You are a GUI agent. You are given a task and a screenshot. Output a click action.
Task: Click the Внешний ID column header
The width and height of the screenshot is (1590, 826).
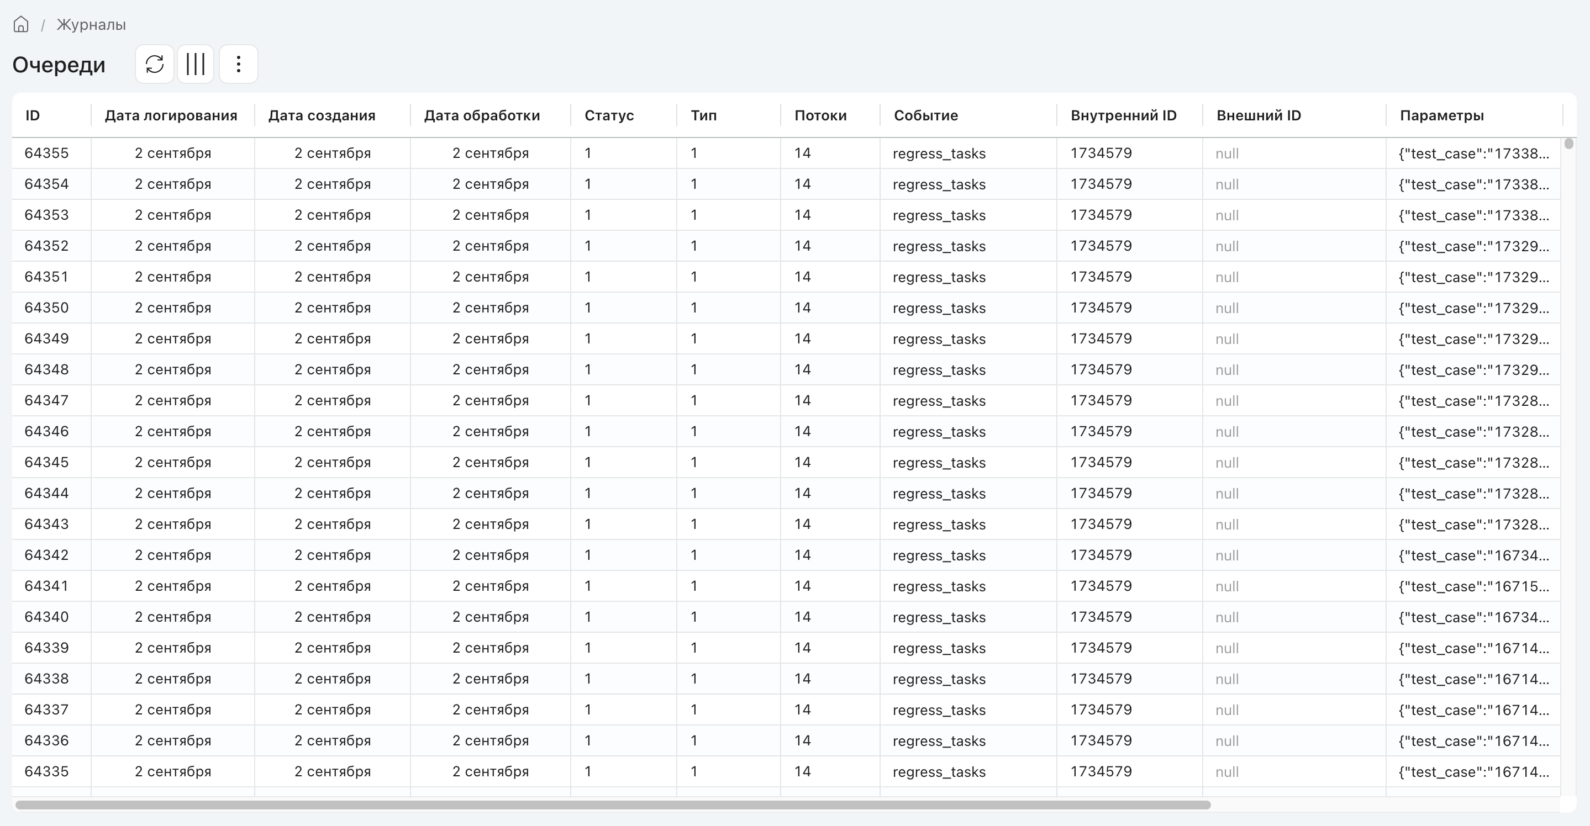1259,115
